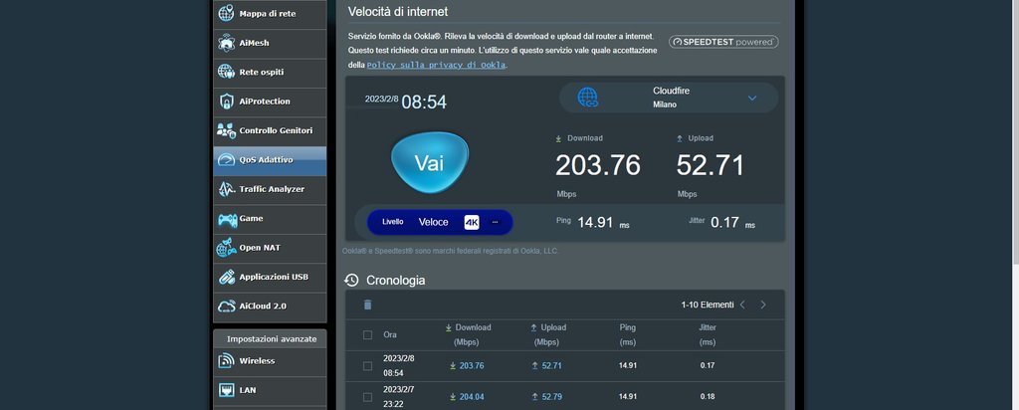Click the Open NAT icon

pyautogui.click(x=226, y=248)
